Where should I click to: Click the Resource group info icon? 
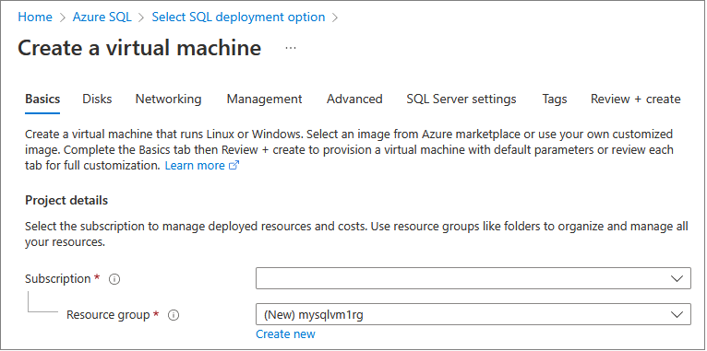(x=174, y=315)
